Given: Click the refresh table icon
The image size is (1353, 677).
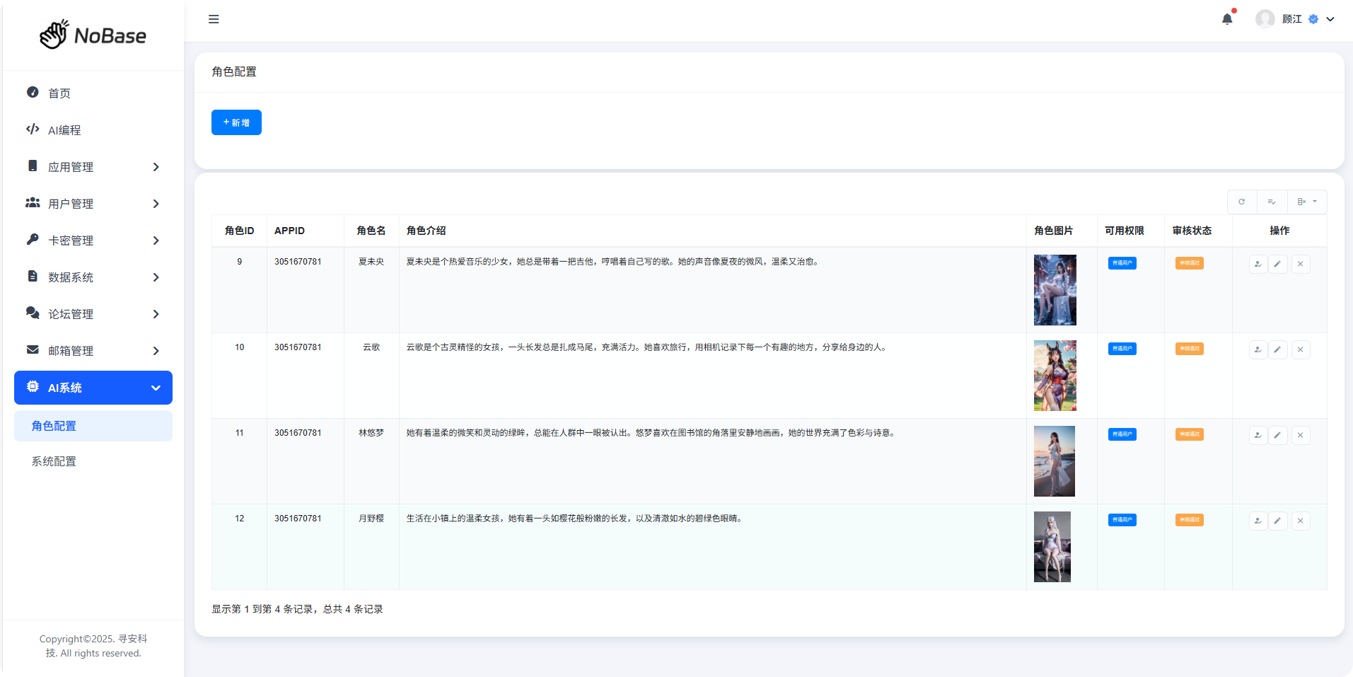Looking at the screenshot, I should click(x=1241, y=202).
